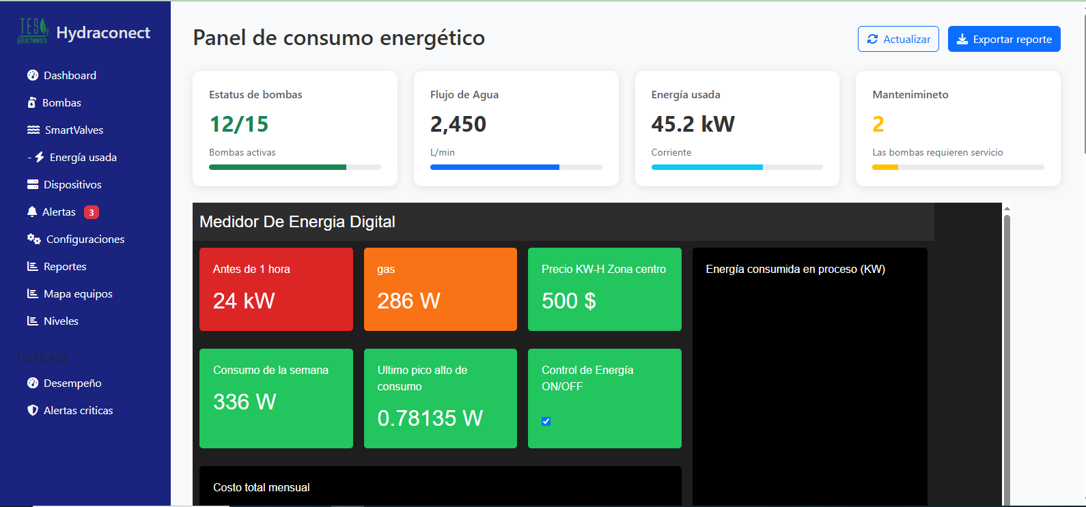Click the Hydraconect logo link
The width and height of the screenshot is (1086, 507).
[85, 32]
